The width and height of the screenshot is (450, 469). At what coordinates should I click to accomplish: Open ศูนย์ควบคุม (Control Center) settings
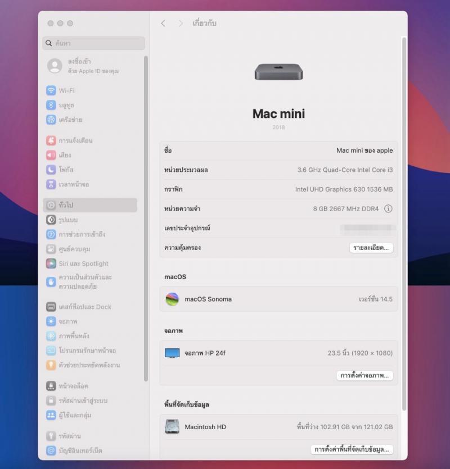tap(68, 249)
